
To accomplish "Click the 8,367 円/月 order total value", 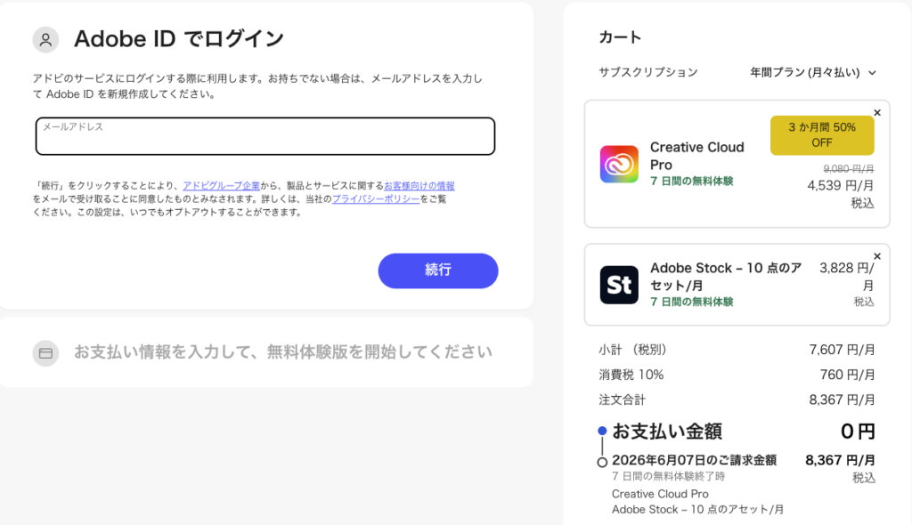I will (x=842, y=400).
